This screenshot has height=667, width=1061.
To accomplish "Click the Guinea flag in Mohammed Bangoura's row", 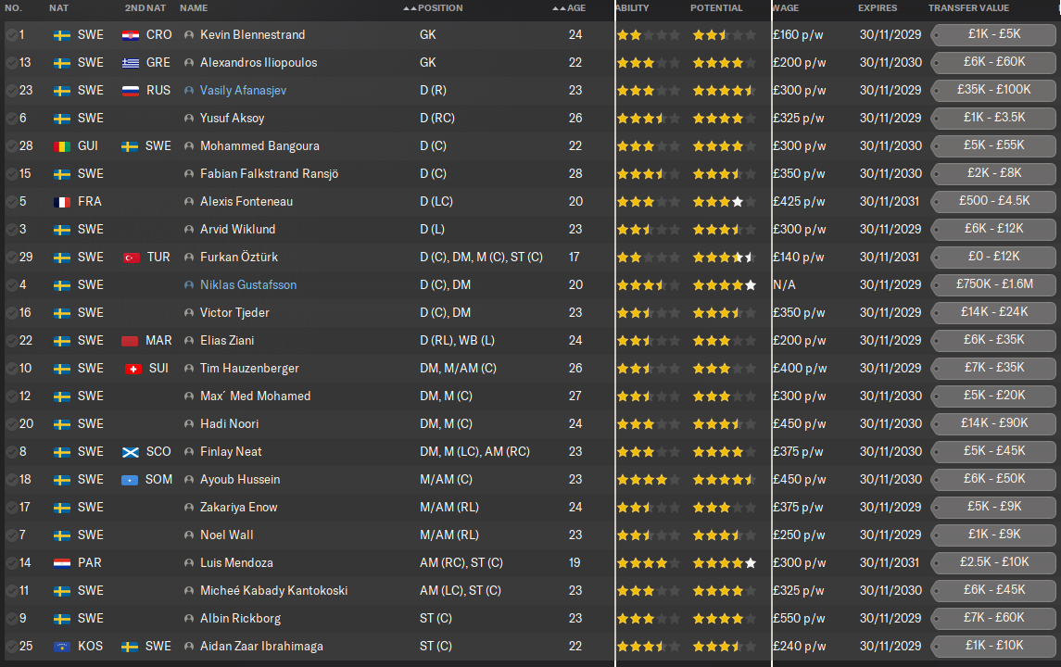I will click(x=62, y=146).
